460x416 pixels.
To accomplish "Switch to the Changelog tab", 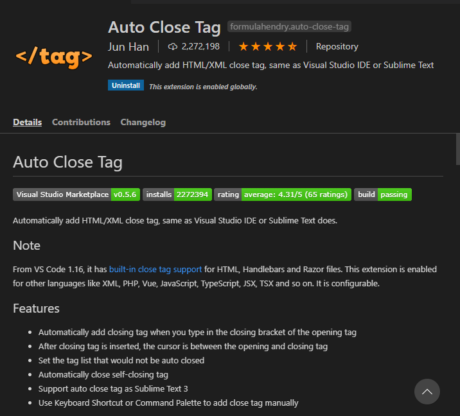I will point(143,122).
